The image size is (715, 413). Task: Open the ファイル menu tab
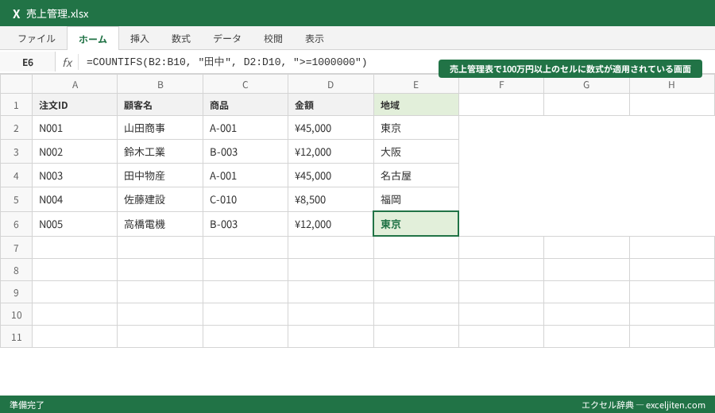[x=37, y=39]
